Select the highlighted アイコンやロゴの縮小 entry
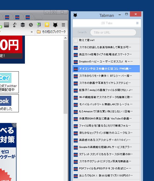 click(106, 69)
